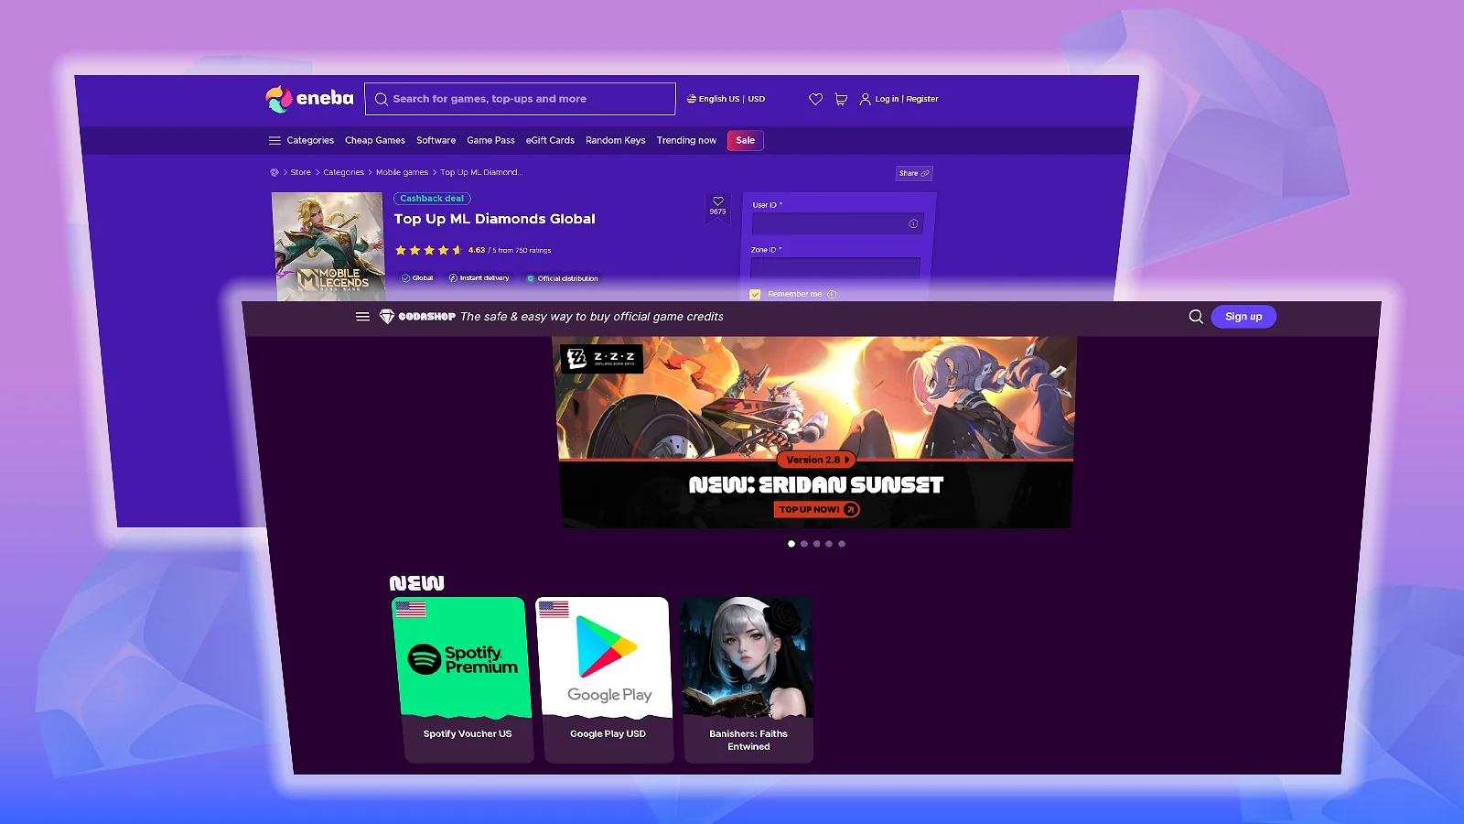
Task: Select the third carousel dot
Action: (x=817, y=544)
